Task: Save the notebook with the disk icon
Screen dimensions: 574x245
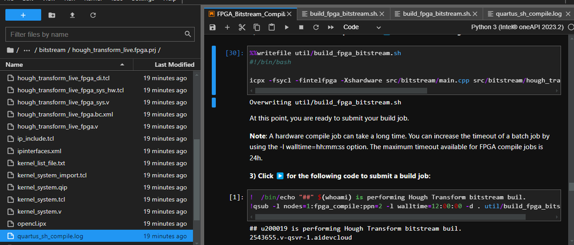Action: click(x=213, y=27)
